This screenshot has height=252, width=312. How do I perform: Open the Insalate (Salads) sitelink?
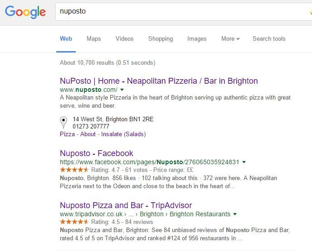[123, 134]
